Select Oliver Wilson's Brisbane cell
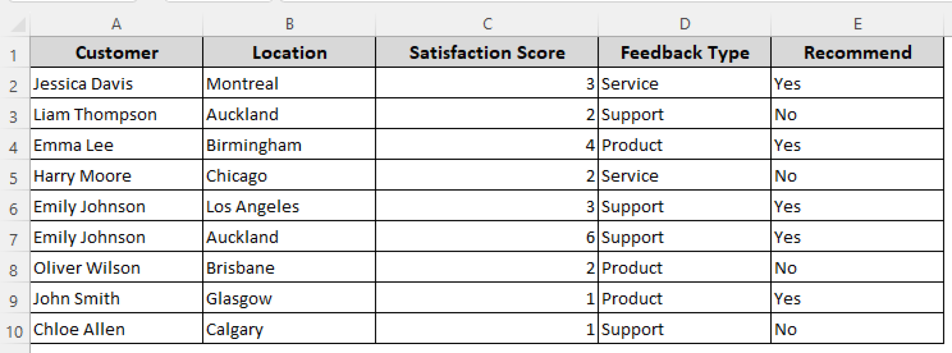The height and width of the screenshot is (353, 952). tap(290, 268)
